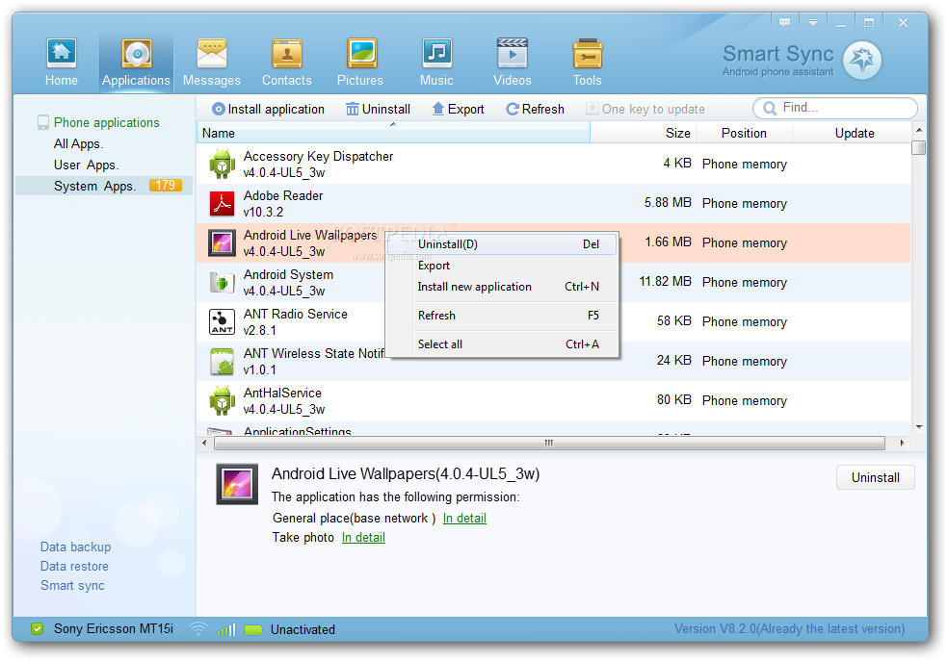Click the feedback speech bubble icon
The width and height of the screenshot is (948, 661).
(785, 22)
